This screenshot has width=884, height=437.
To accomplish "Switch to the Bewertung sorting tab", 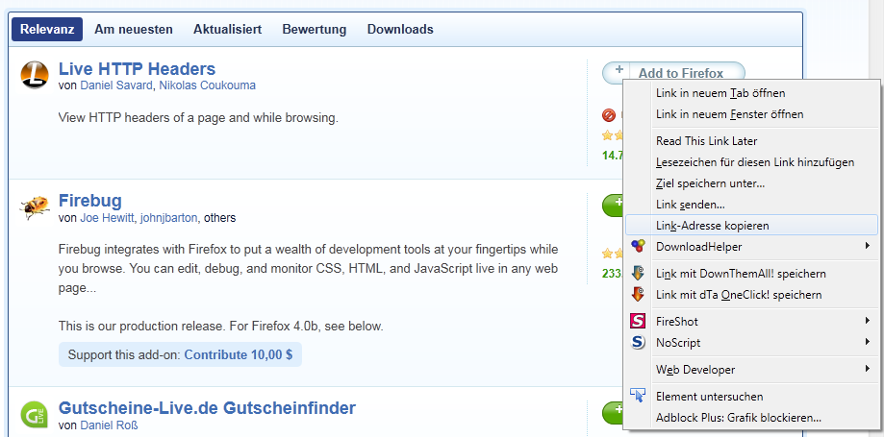I will [315, 30].
